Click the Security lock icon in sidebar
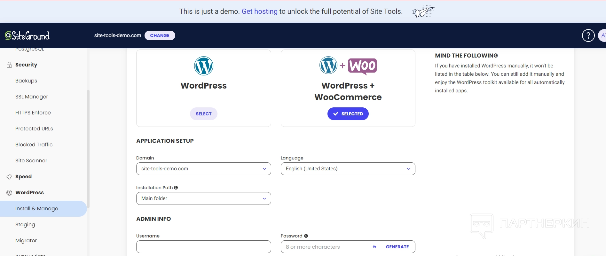The width and height of the screenshot is (606, 256). pyautogui.click(x=9, y=65)
